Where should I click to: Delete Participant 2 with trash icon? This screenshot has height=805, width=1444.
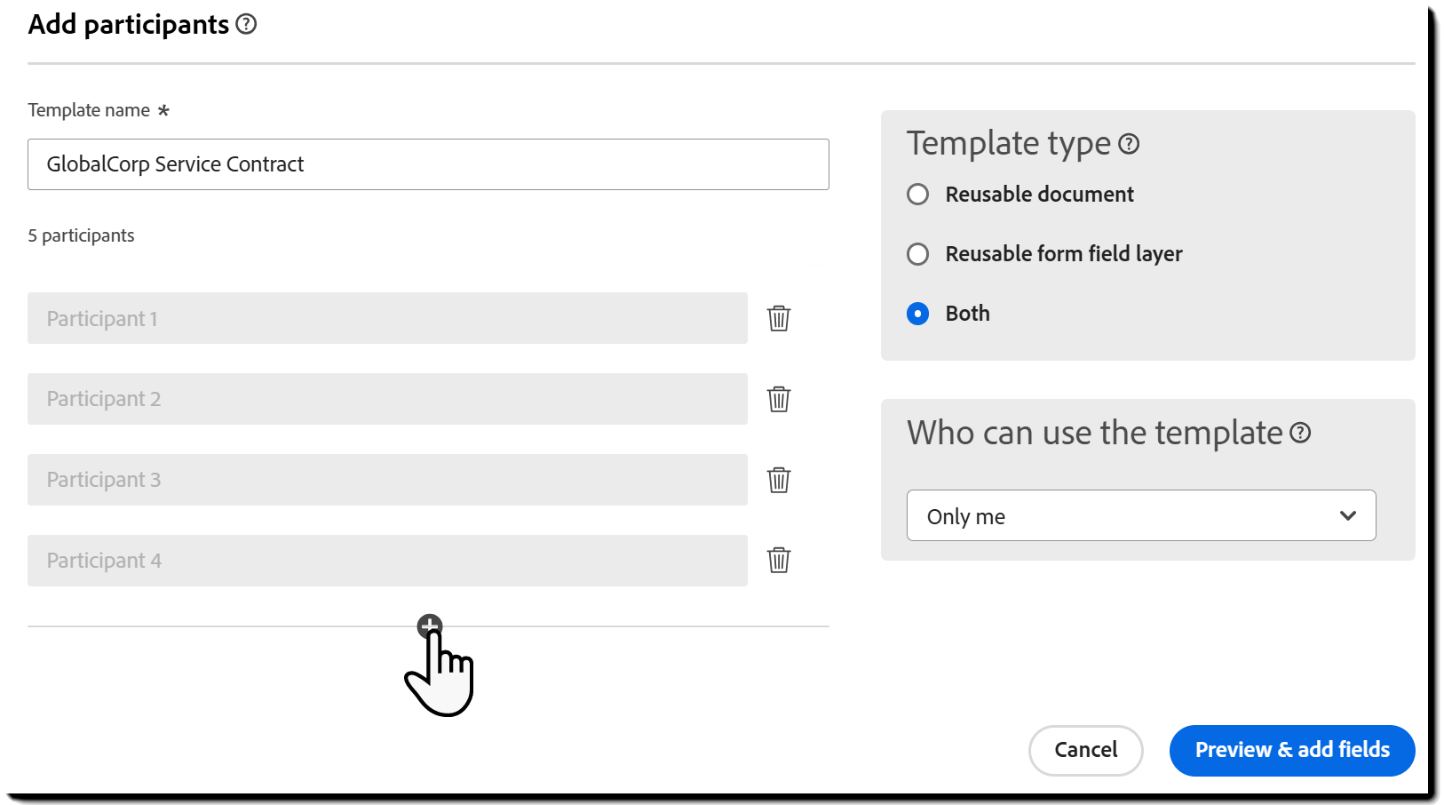point(779,399)
